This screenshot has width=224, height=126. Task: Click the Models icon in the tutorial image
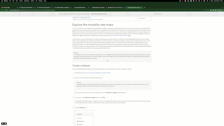[x=78, y=125]
